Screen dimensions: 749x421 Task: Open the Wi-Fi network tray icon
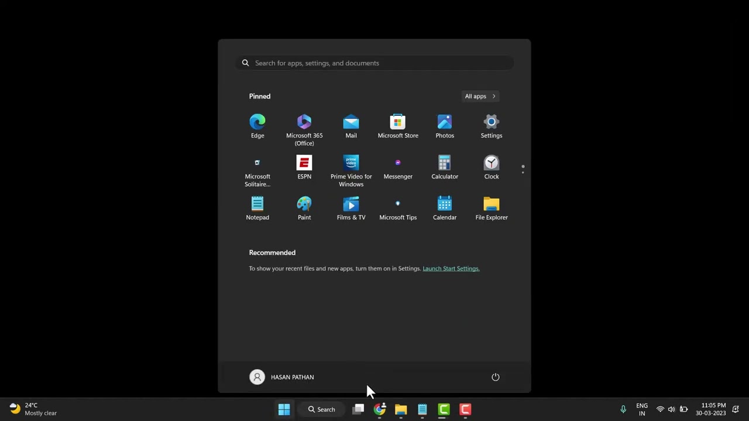[660, 409]
